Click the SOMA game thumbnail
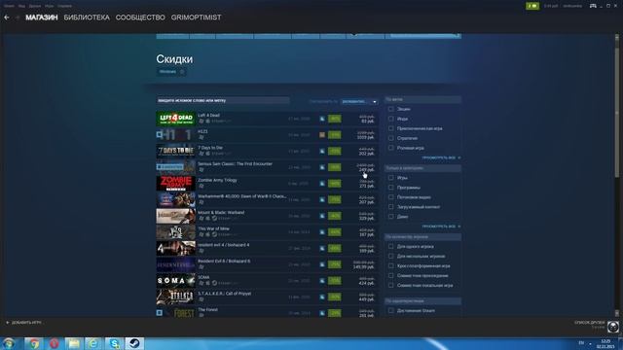The width and height of the screenshot is (623, 350). [175, 281]
